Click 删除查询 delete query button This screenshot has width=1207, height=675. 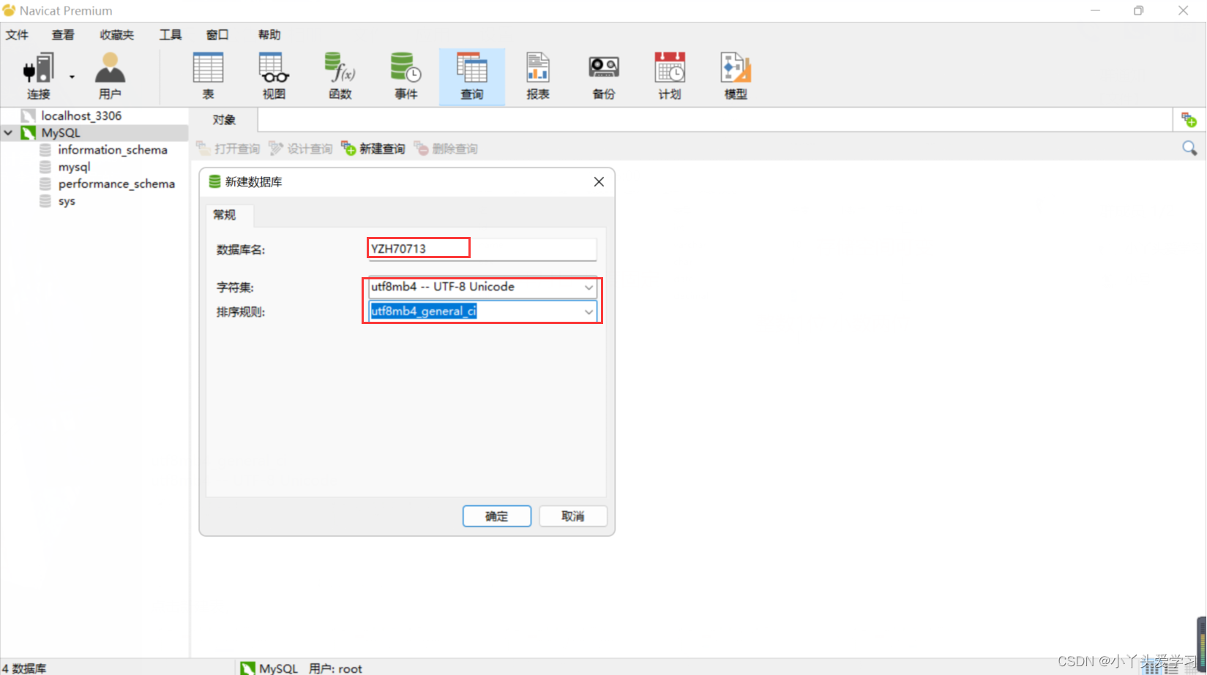pos(446,149)
